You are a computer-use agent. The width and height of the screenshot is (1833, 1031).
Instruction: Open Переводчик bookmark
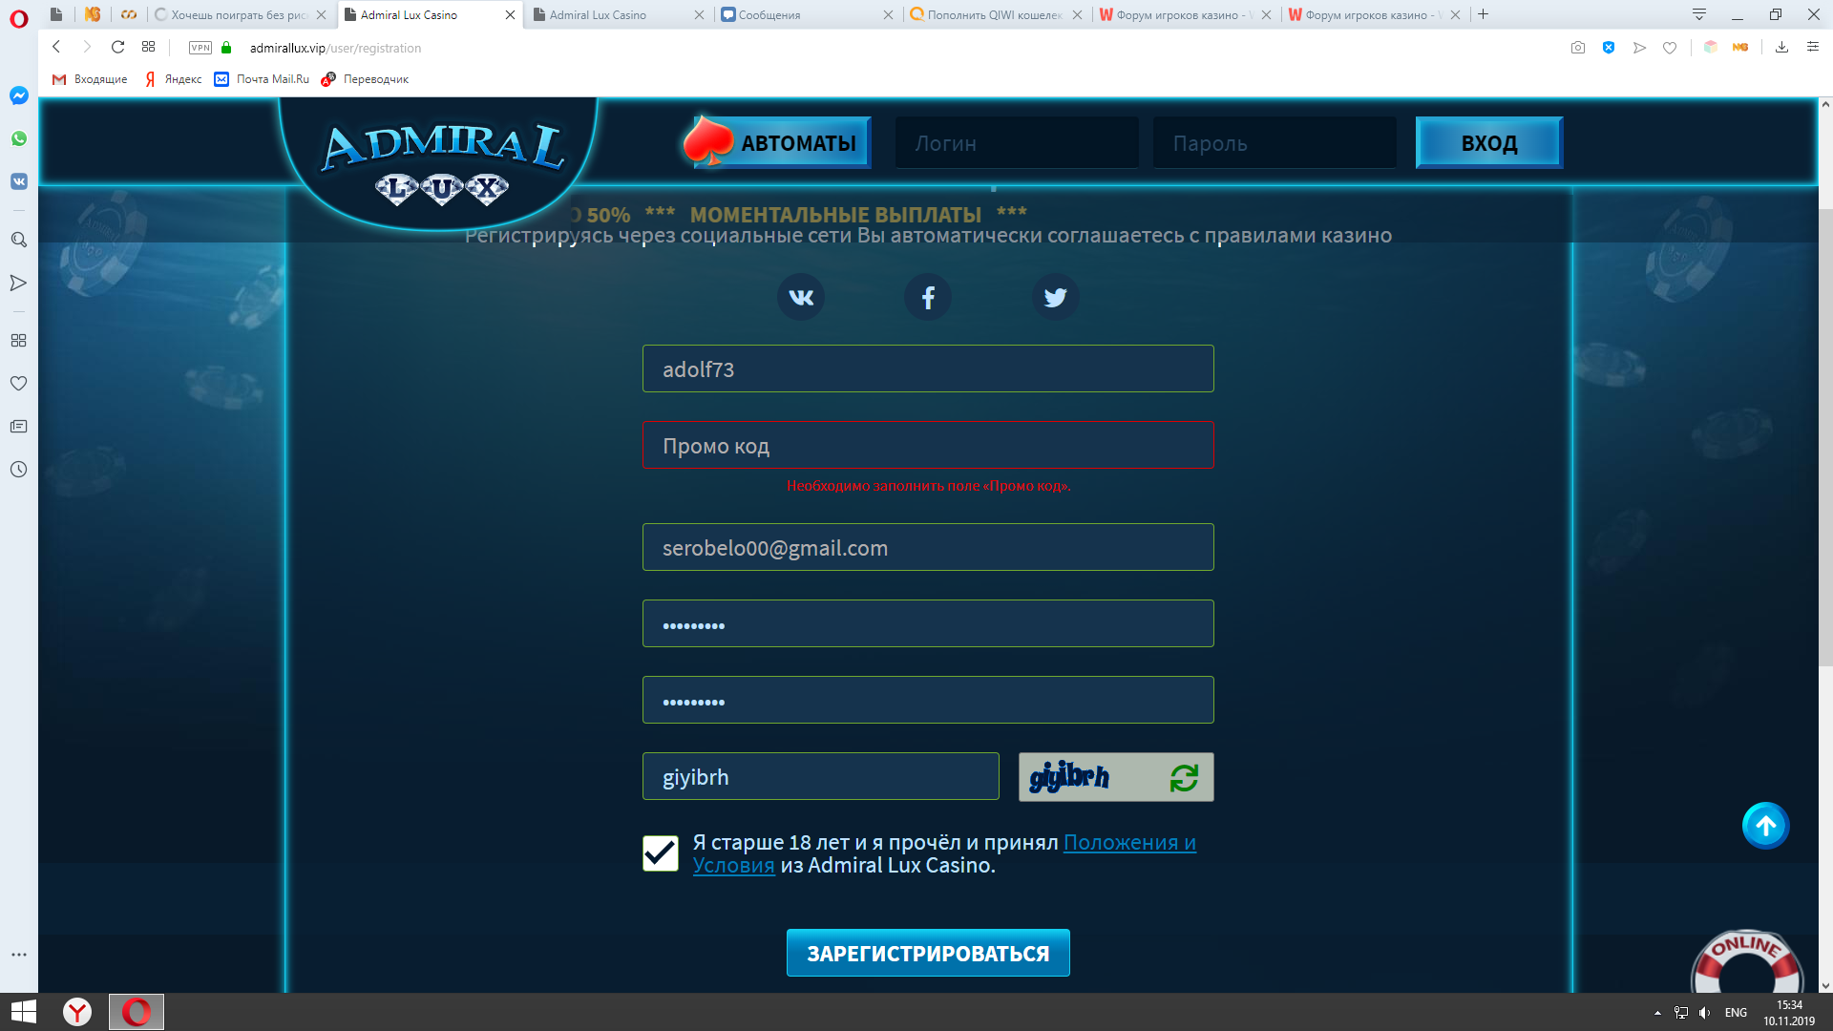point(366,79)
